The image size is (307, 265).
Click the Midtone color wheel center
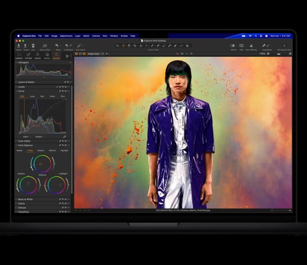(41, 164)
